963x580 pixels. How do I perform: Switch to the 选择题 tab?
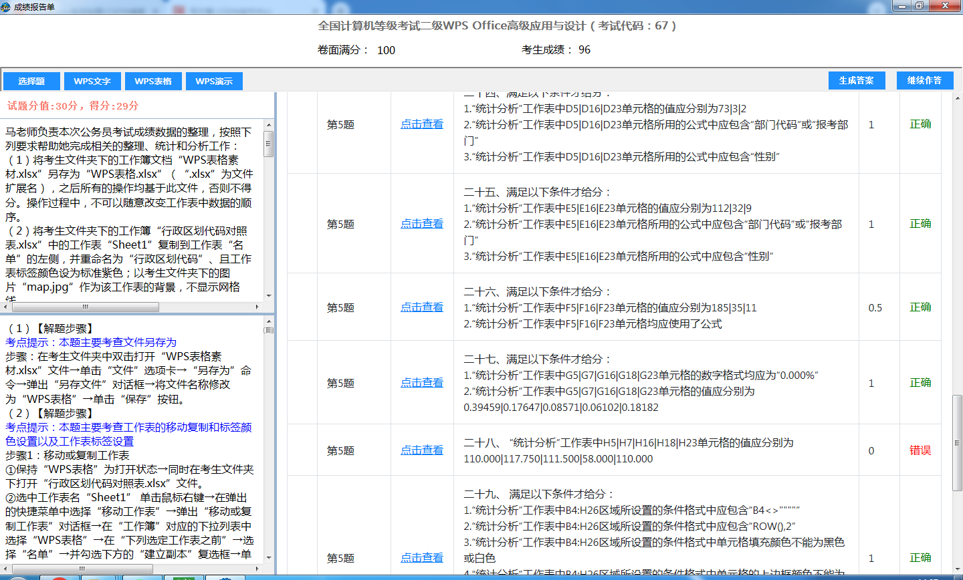click(x=31, y=81)
